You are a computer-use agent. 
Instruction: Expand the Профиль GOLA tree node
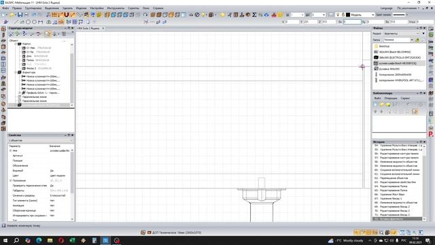tap(20, 93)
